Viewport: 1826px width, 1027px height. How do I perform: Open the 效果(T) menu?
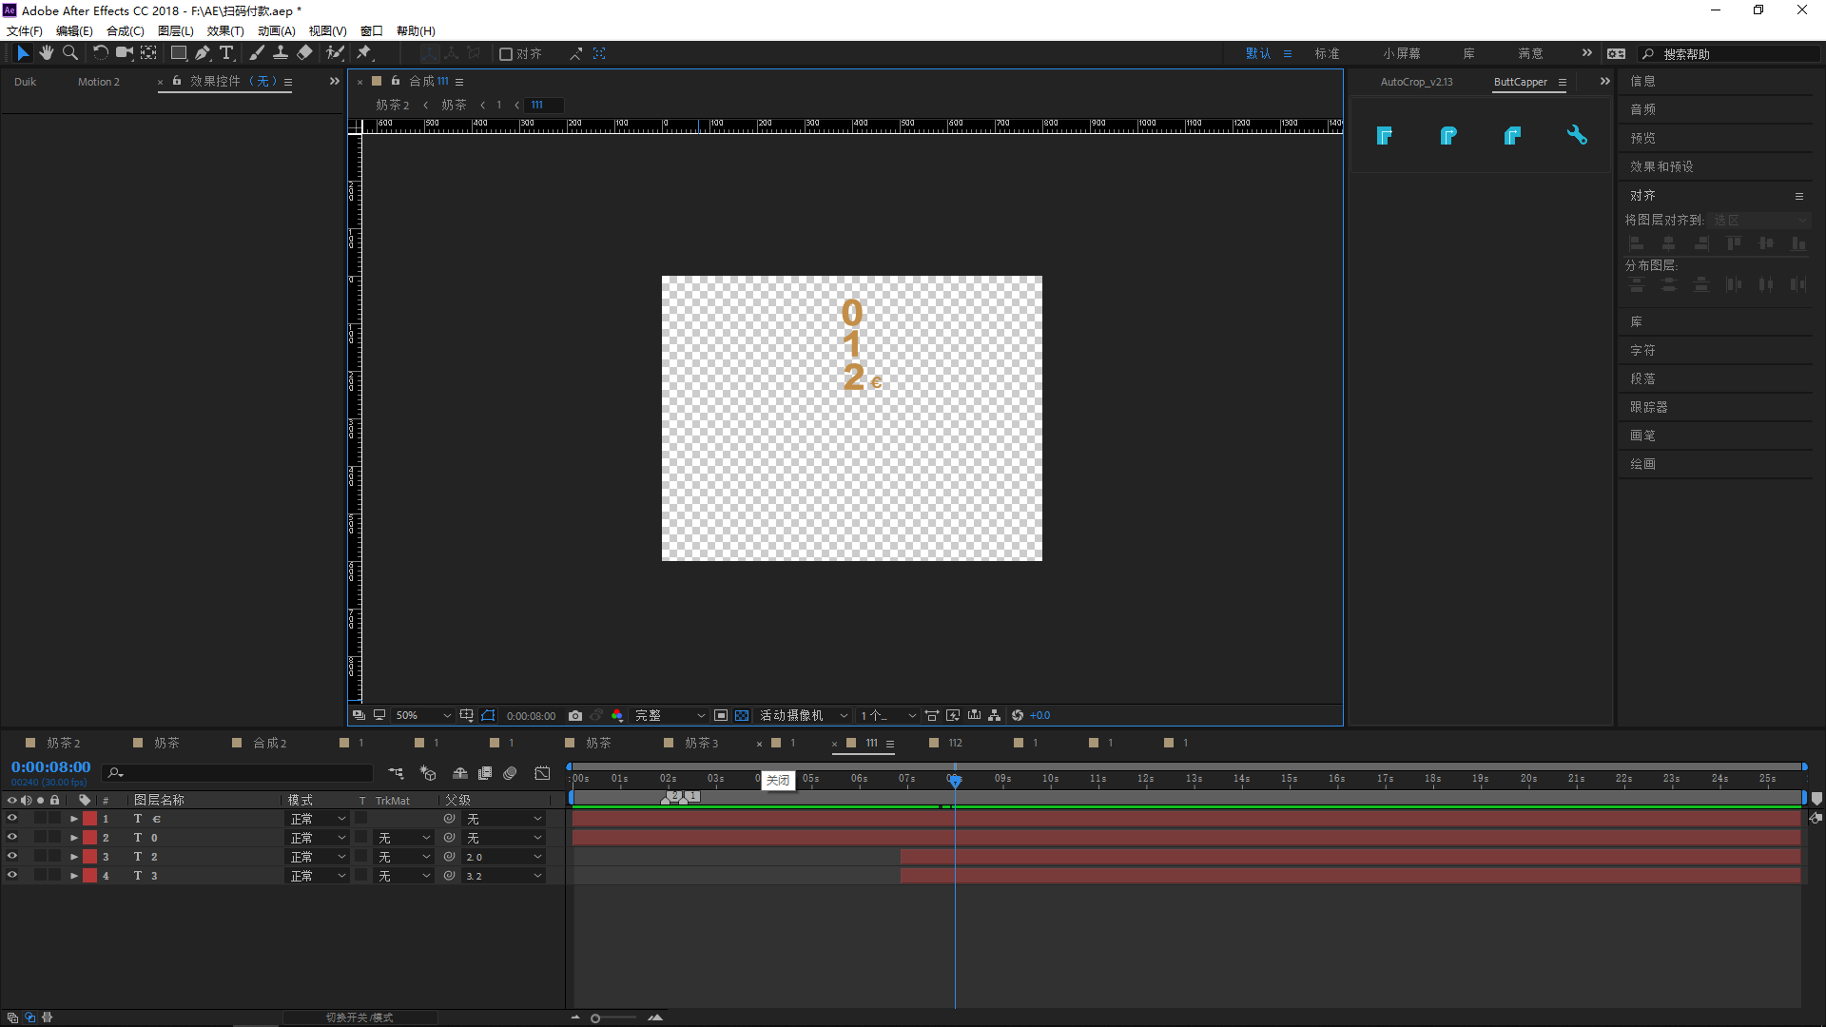point(225,31)
